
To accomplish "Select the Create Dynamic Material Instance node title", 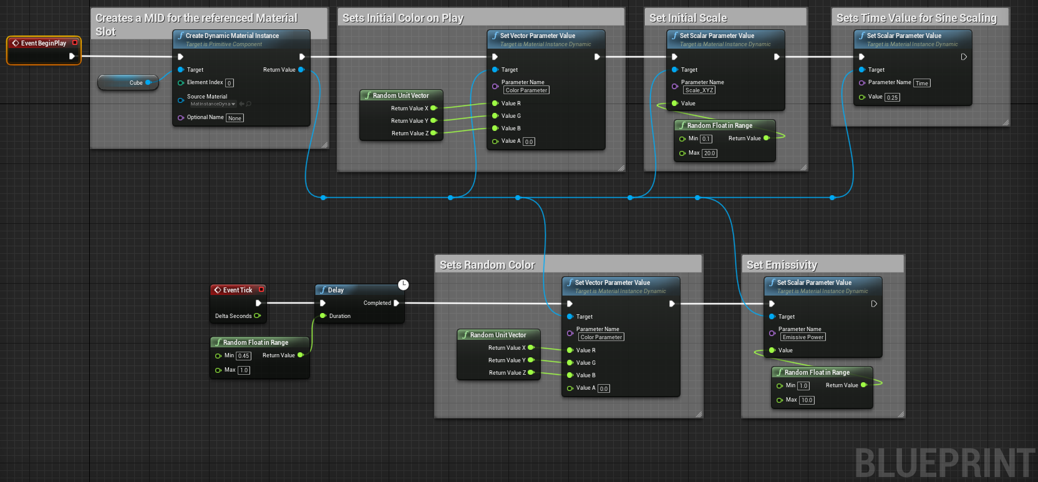I will tap(232, 36).
